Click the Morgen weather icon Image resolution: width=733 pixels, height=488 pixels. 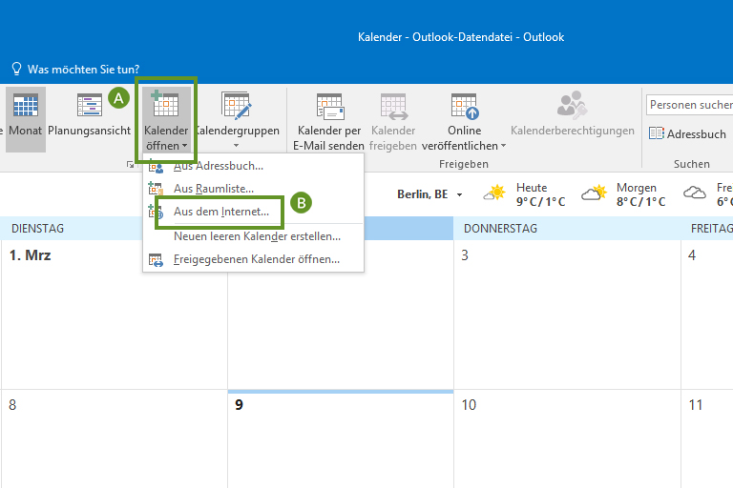pyautogui.click(x=594, y=193)
